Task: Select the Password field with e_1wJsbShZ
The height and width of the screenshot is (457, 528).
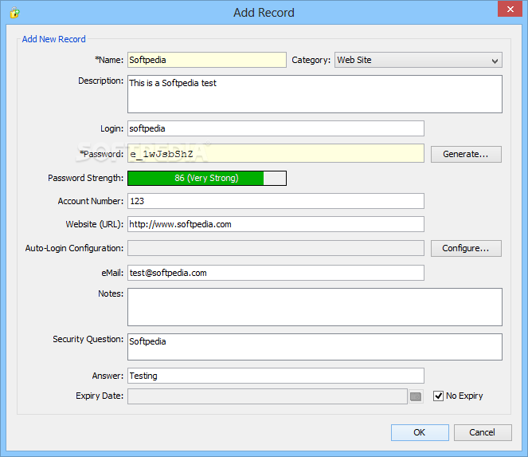Action: (276, 154)
